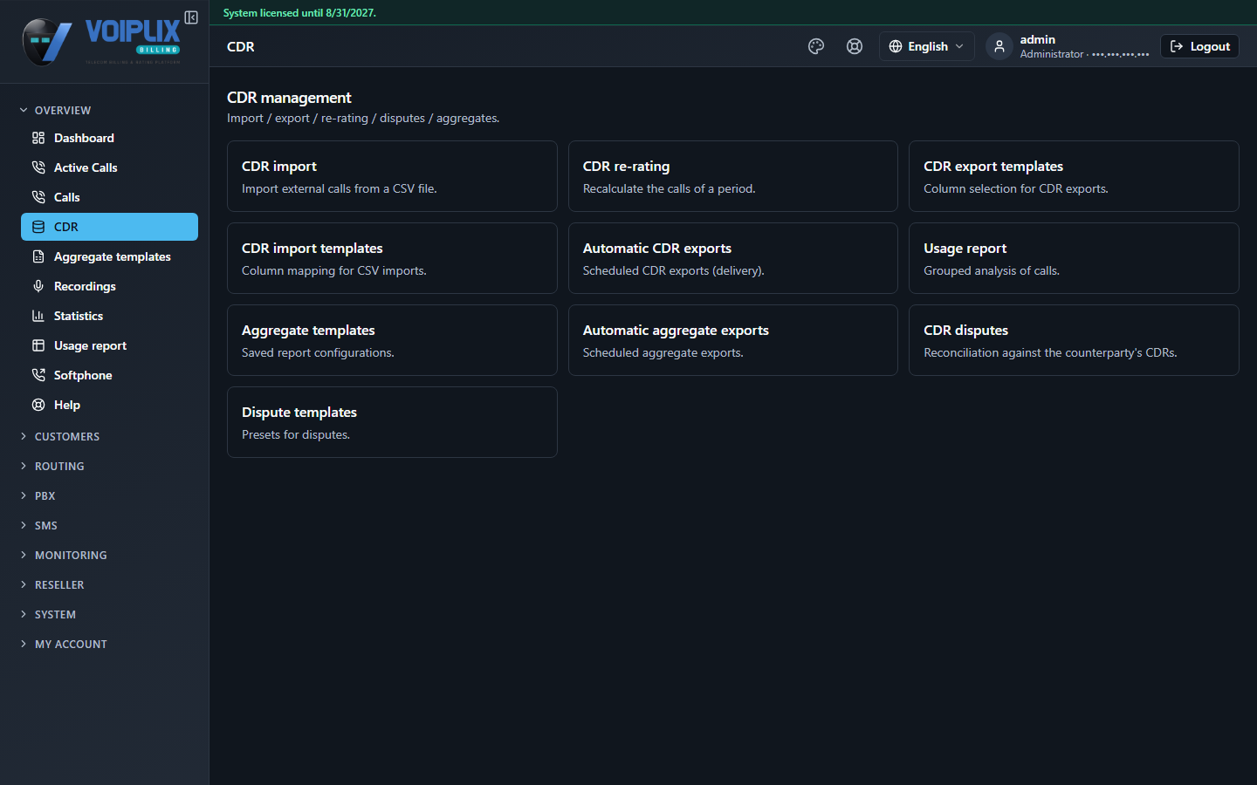
Task: Open Softphone from the sidebar
Action: click(x=109, y=375)
